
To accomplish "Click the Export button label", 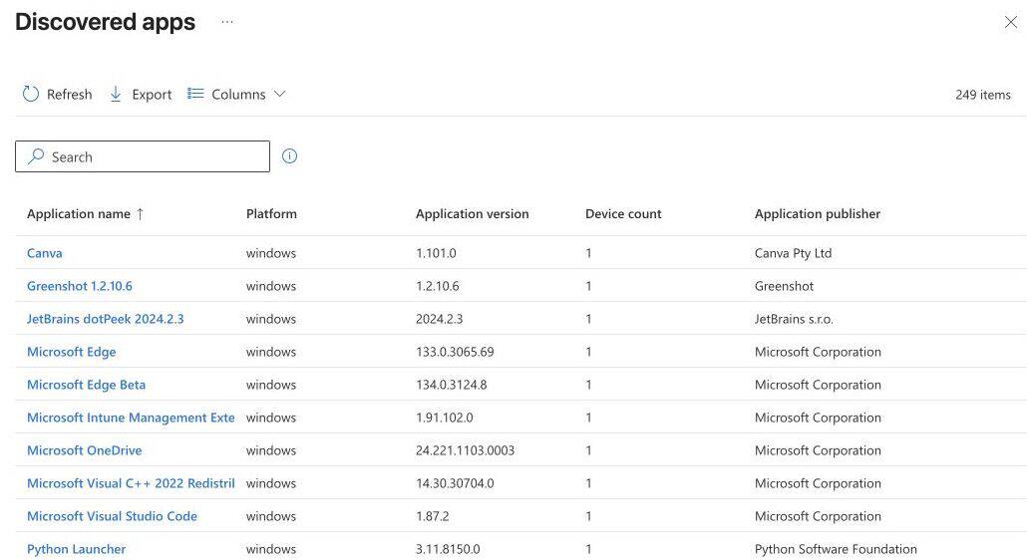I will (152, 95).
